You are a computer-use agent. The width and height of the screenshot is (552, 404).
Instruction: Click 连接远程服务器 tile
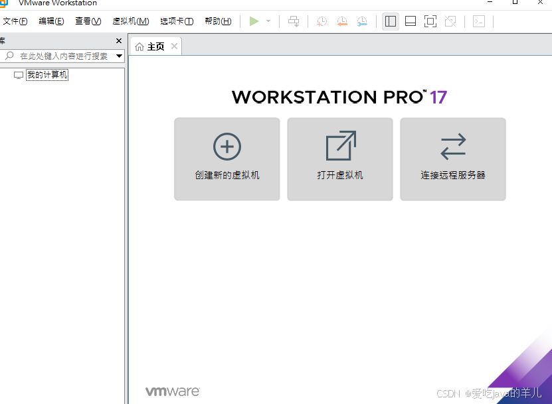pyautogui.click(x=453, y=159)
